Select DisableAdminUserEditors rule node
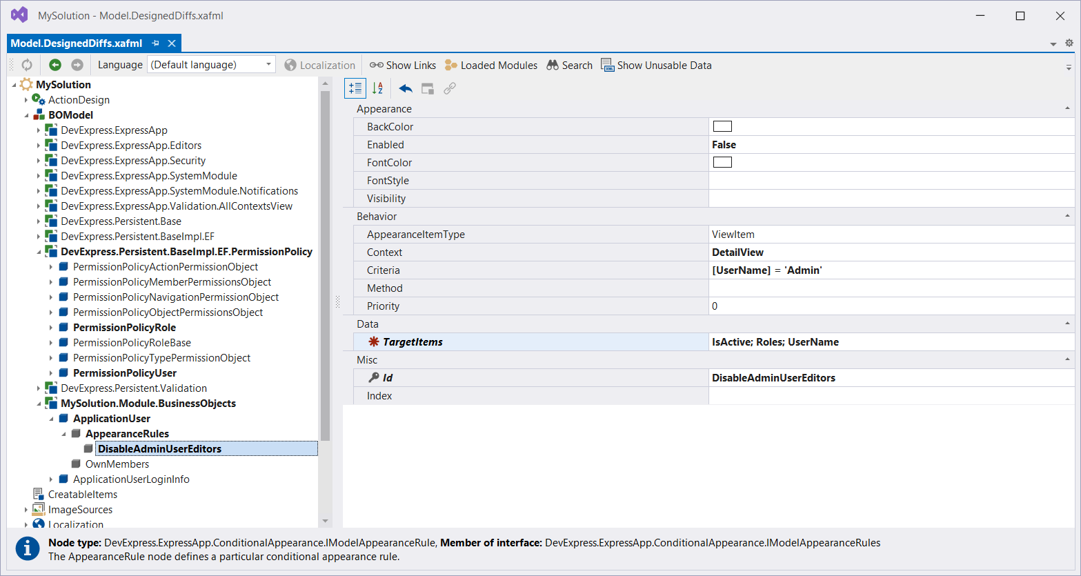The width and height of the screenshot is (1081, 576). tap(159, 449)
